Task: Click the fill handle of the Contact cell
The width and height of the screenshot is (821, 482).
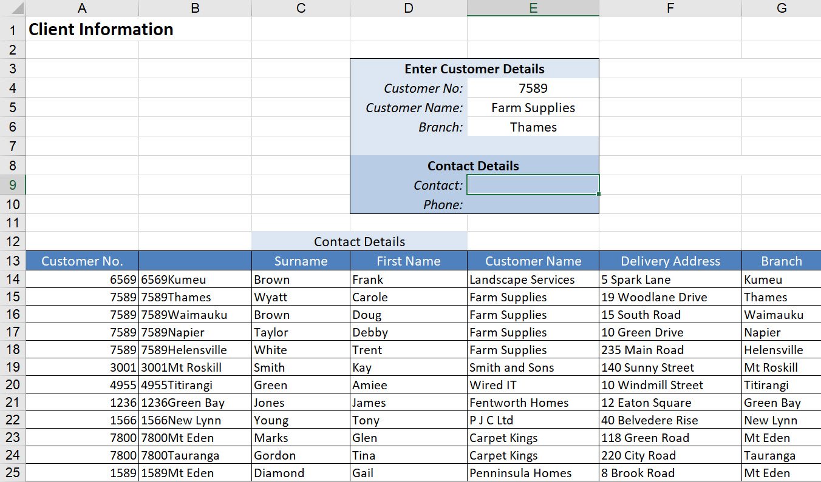Action: (x=598, y=193)
